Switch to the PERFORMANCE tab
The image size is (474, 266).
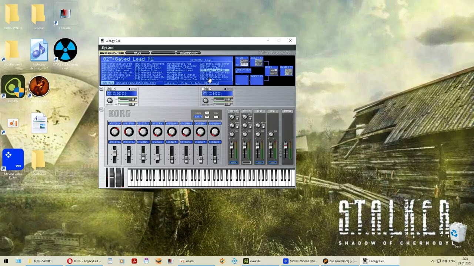pos(112,53)
